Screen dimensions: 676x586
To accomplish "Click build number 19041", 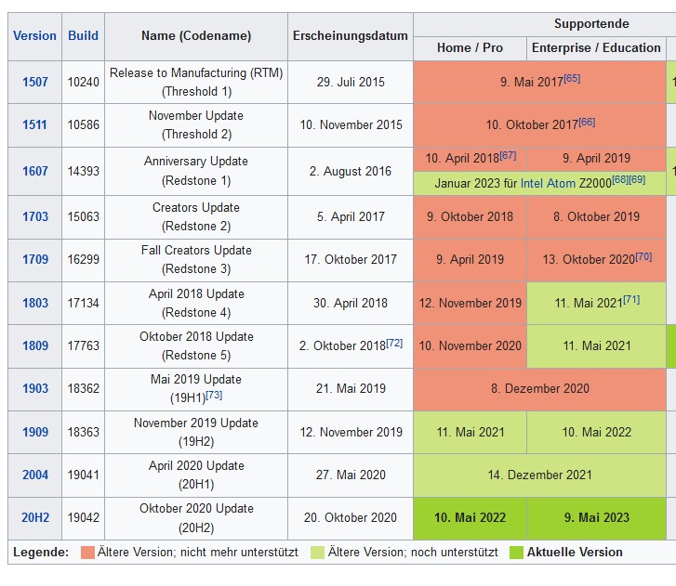I will [83, 475].
